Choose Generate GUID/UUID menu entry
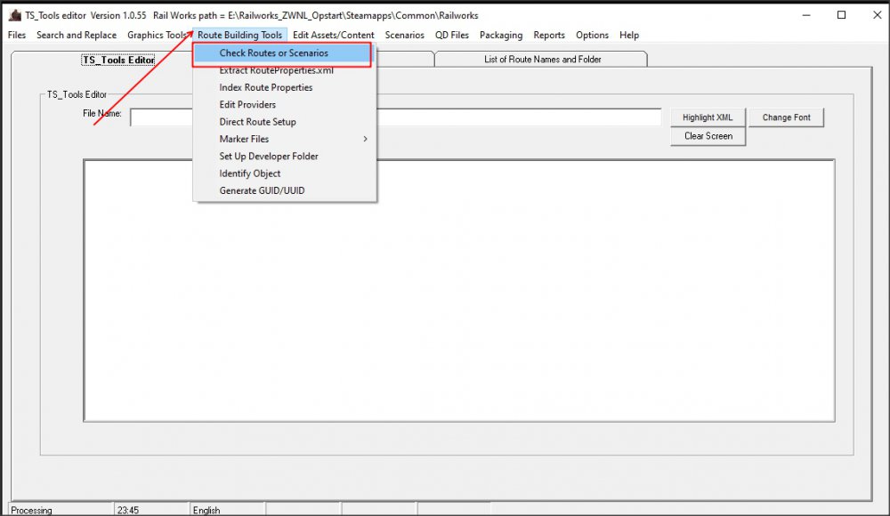This screenshot has width=890, height=516. tap(262, 190)
